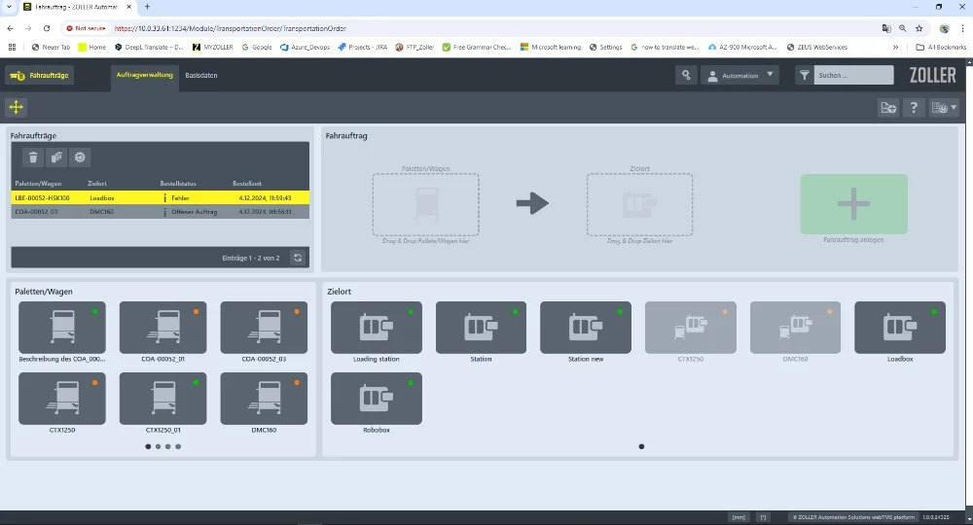Expand the list view options dropdown
The height and width of the screenshot is (525, 973).
click(x=944, y=108)
